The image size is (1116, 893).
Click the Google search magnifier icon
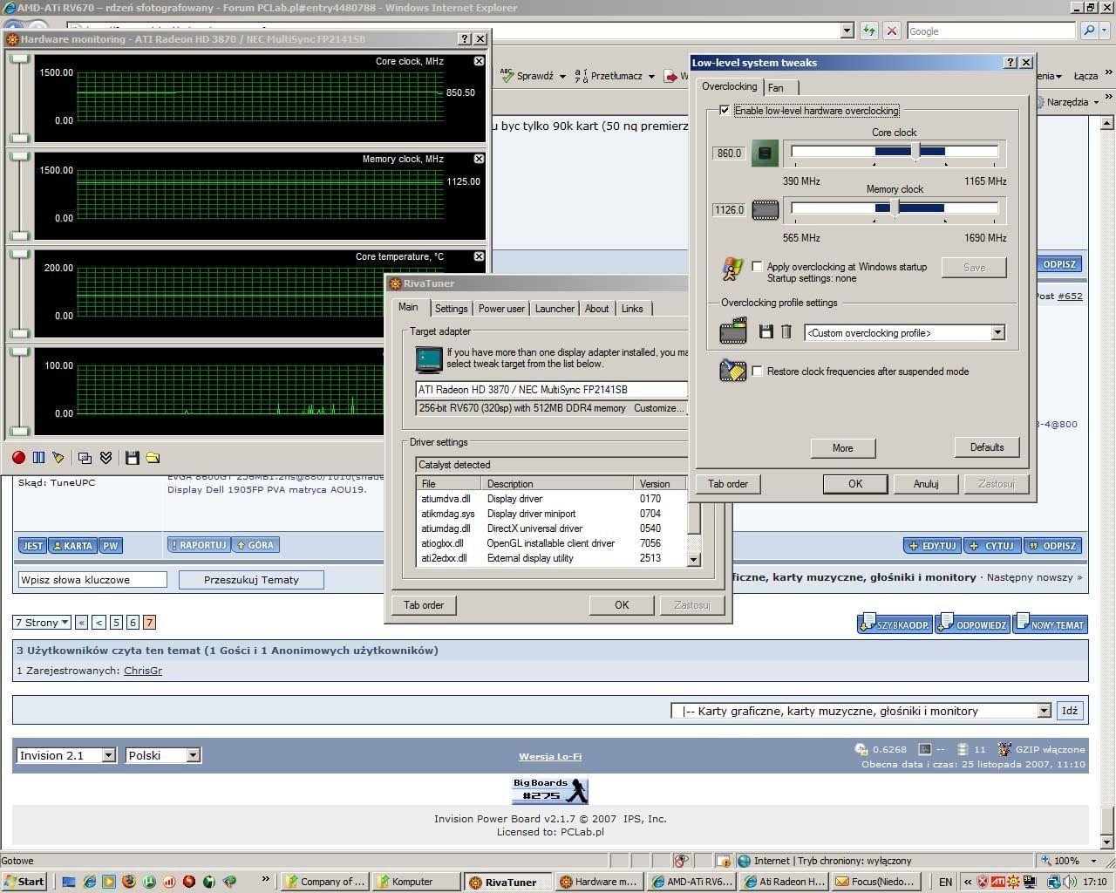[x=1089, y=31]
